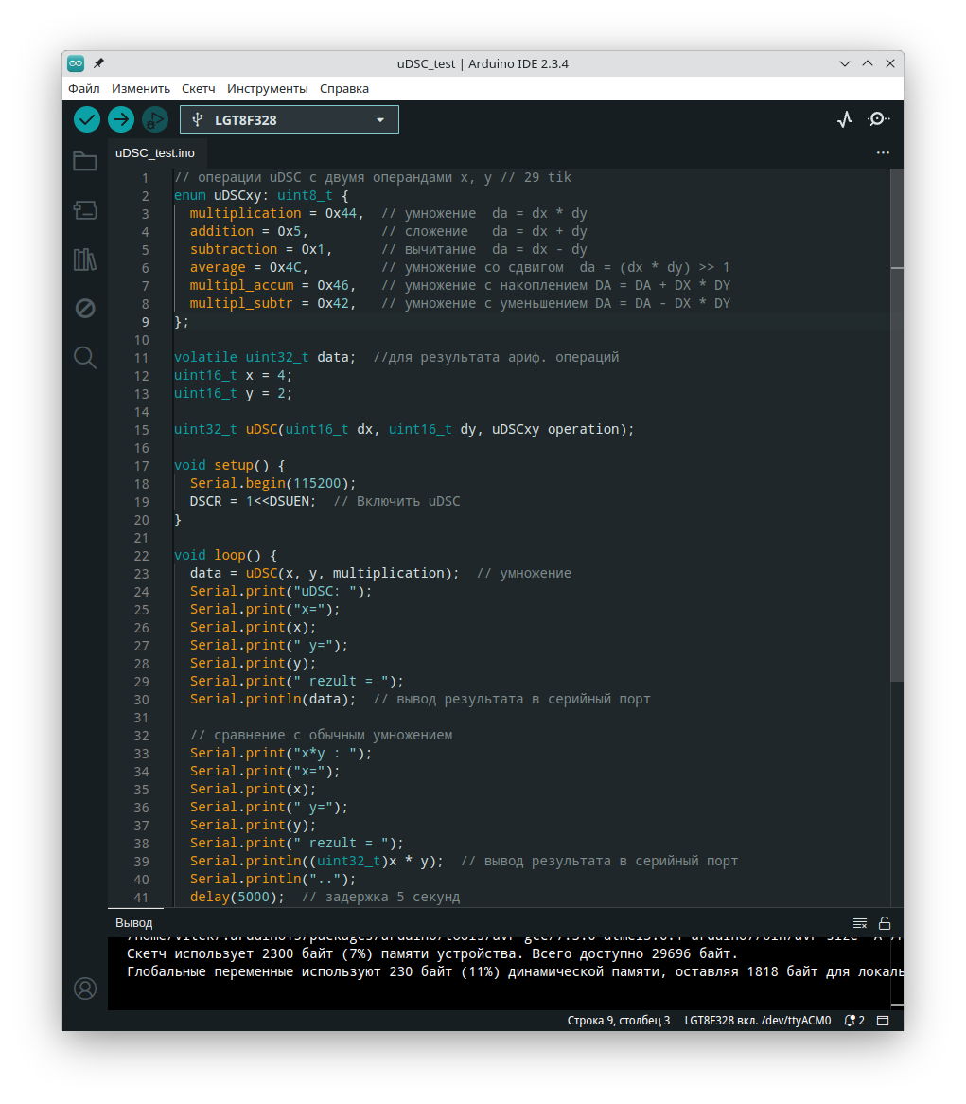This screenshot has height=1104, width=966.
Task: Open the Search sidebar panel
Action: (85, 358)
